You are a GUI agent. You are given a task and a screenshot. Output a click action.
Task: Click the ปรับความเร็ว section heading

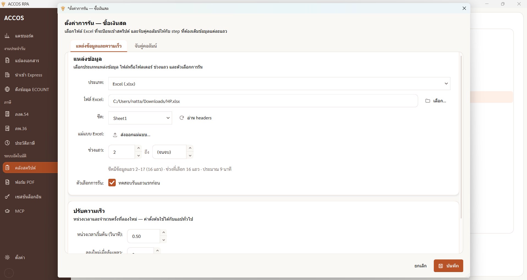(x=89, y=211)
